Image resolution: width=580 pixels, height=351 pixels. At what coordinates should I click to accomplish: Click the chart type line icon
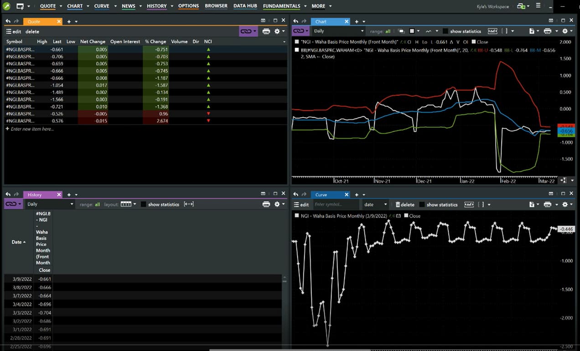(428, 31)
